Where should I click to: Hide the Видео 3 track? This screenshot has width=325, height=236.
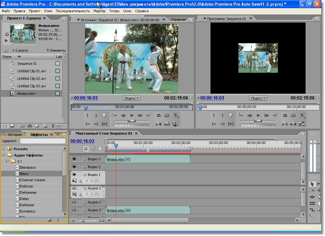point(74,159)
